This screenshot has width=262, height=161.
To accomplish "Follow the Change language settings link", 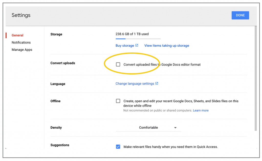I will click(x=135, y=84).
